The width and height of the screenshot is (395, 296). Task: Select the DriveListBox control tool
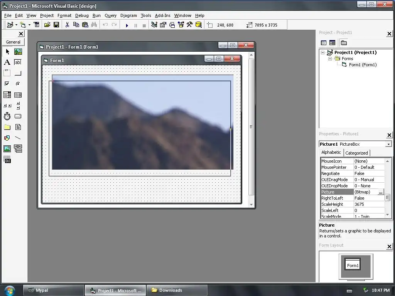tap(18, 116)
